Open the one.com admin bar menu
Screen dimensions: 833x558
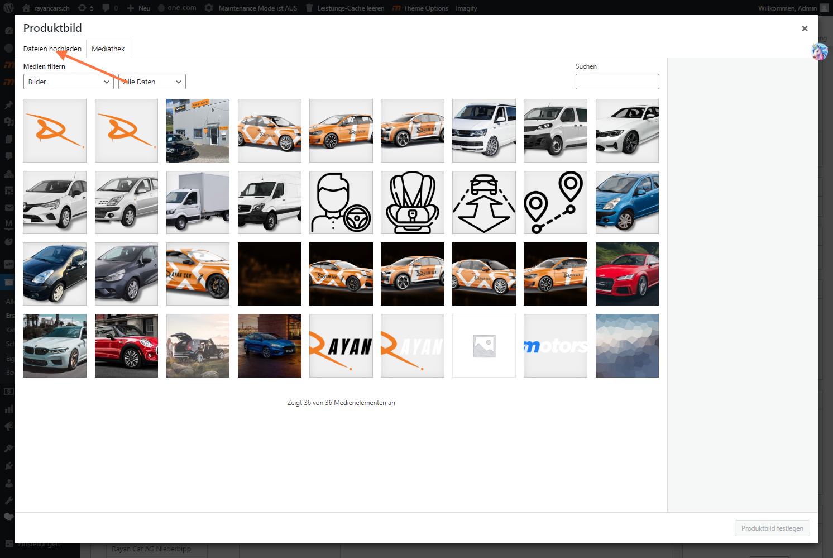(177, 8)
